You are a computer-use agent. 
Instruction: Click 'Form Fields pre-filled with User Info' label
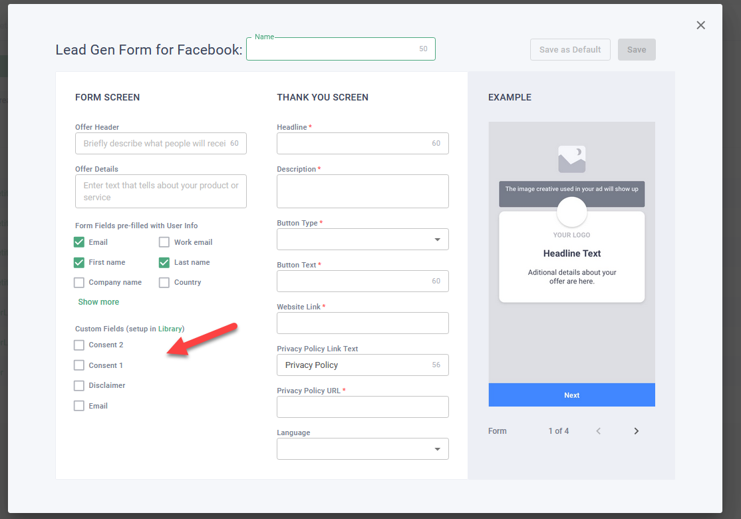136,226
